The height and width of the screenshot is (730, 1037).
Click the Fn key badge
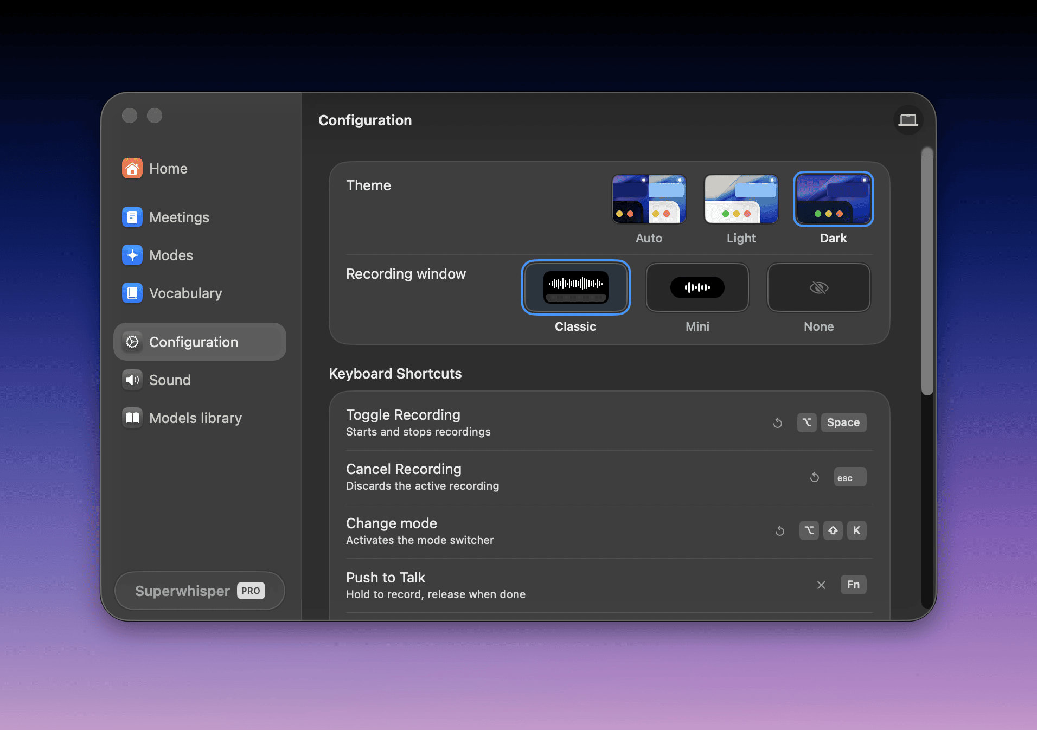click(854, 585)
